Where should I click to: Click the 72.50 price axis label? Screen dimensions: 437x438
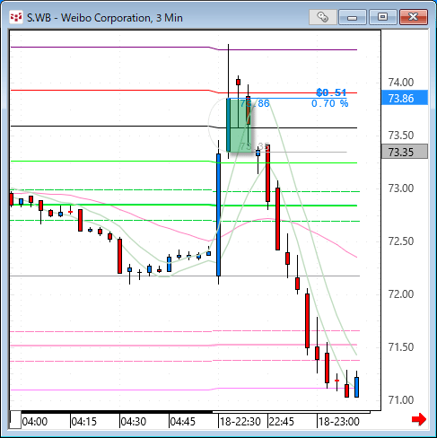pyautogui.click(x=401, y=241)
